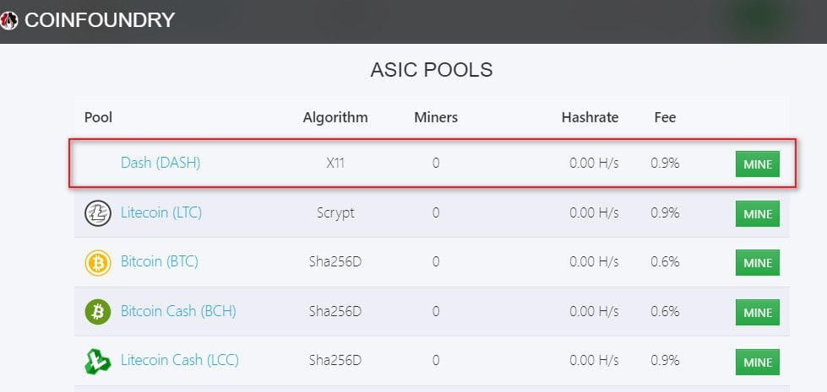Click MINE button for Bitcoin Cash
Screen dimensions: 827x392
[758, 312]
